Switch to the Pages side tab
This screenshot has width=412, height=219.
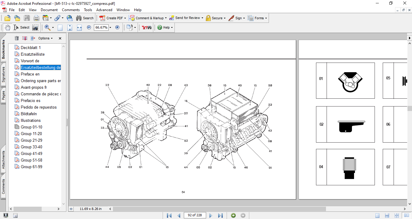(3, 95)
